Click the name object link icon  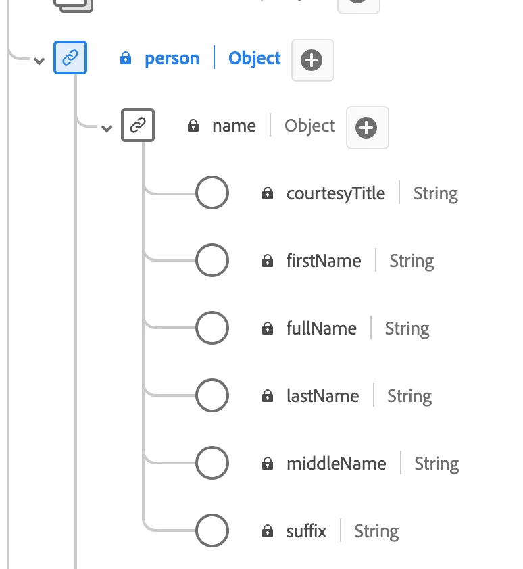(138, 126)
